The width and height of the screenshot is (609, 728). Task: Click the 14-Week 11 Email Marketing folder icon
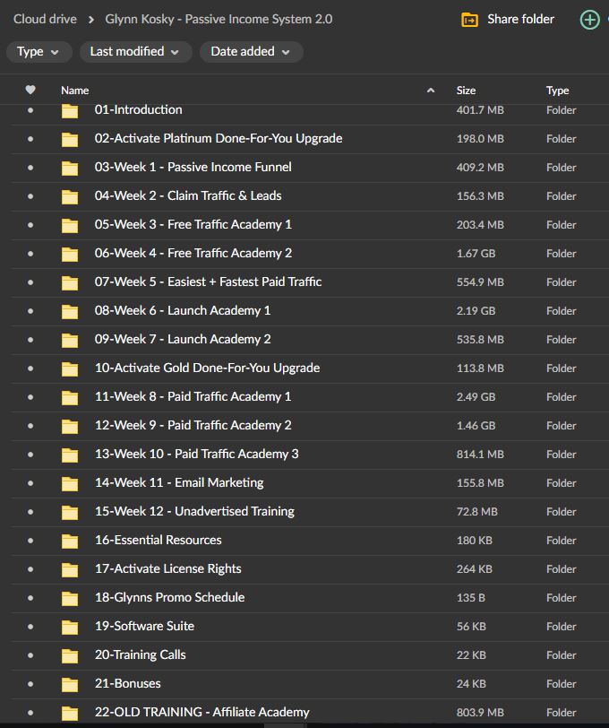pos(70,483)
